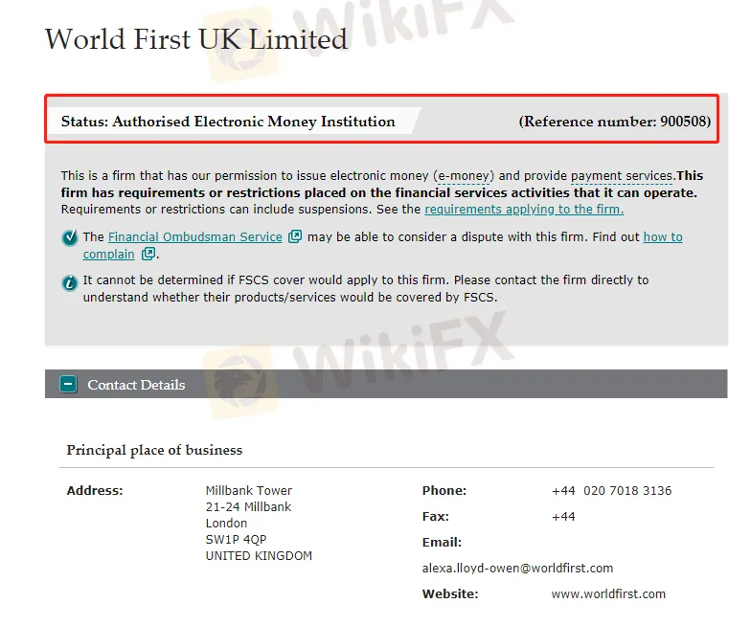Follow the requirements applying to the firm link
The height and width of the screenshot is (626, 751).
[524, 209]
